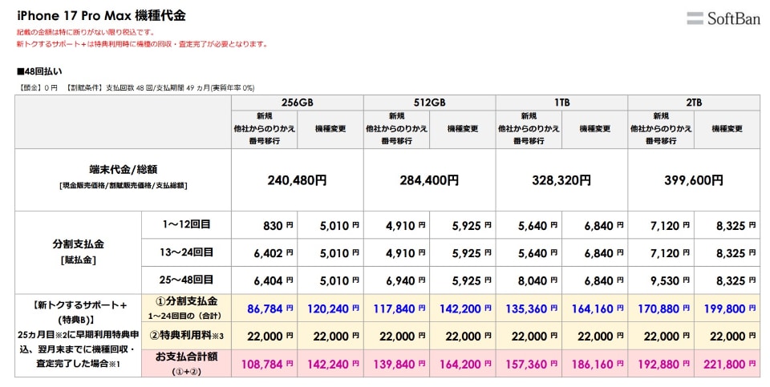Click 機種変更 header under 256GB
This screenshot has width=770, height=387.
(330, 129)
